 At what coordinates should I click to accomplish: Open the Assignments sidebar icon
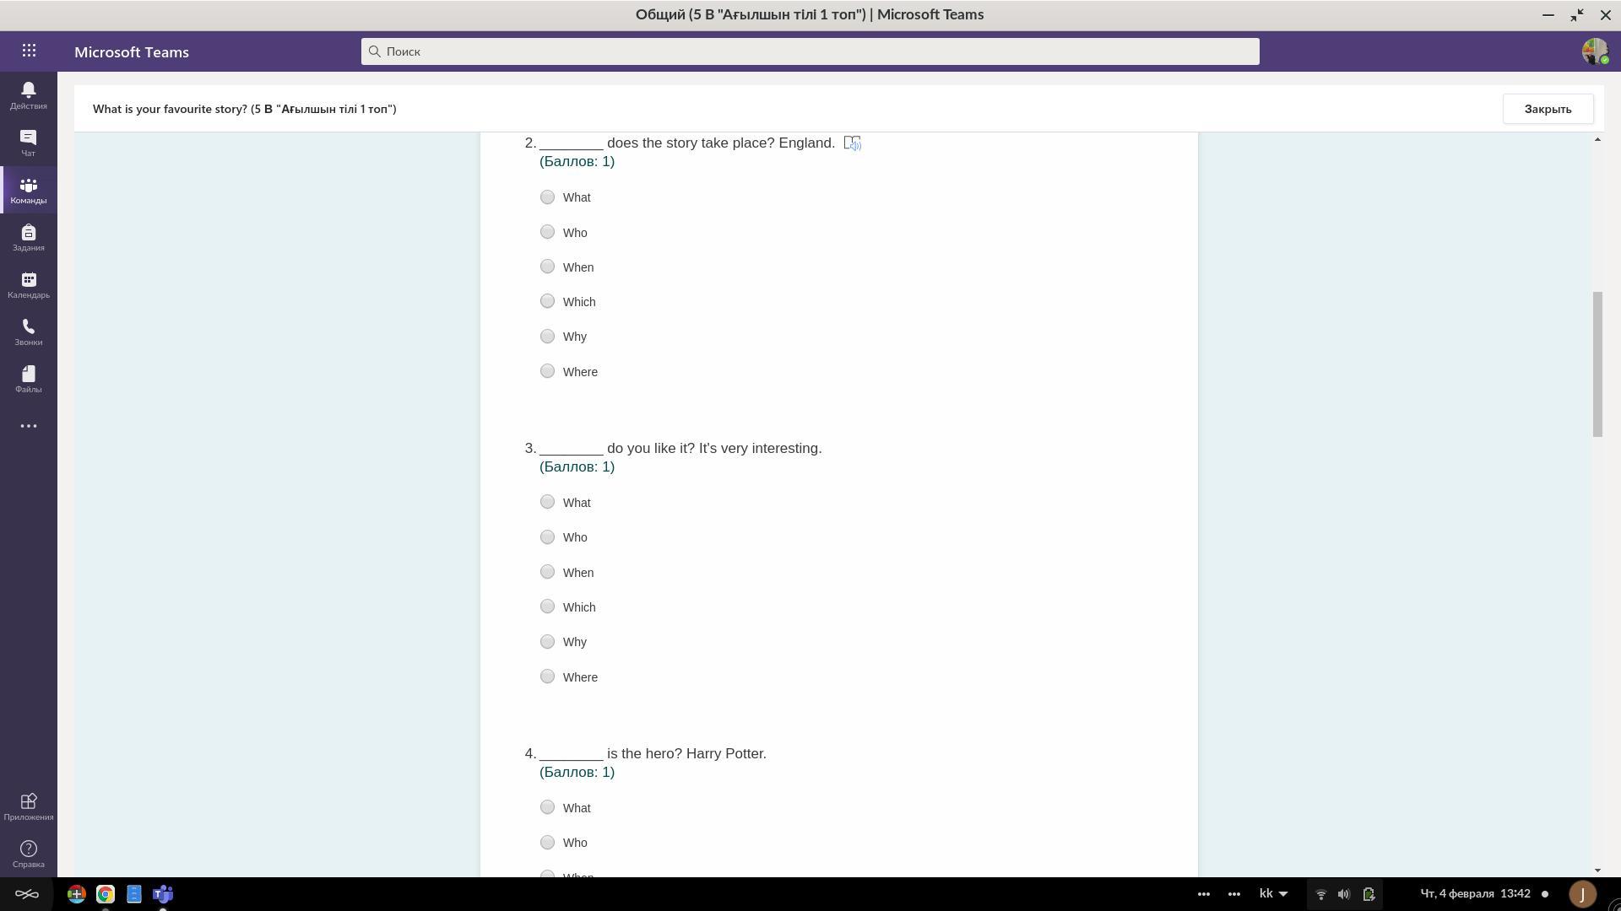pyautogui.click(x=28, y=237)
